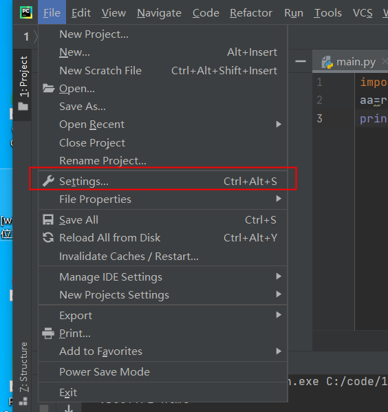Open the Run menu

point(294,12)
